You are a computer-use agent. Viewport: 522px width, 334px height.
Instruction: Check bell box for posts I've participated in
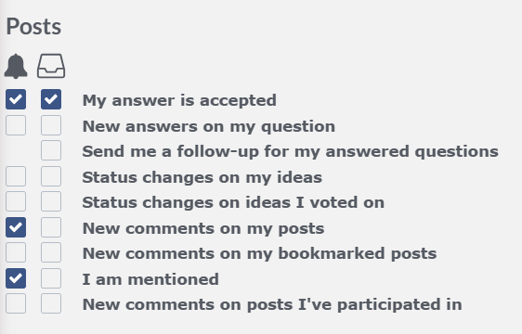16,303
